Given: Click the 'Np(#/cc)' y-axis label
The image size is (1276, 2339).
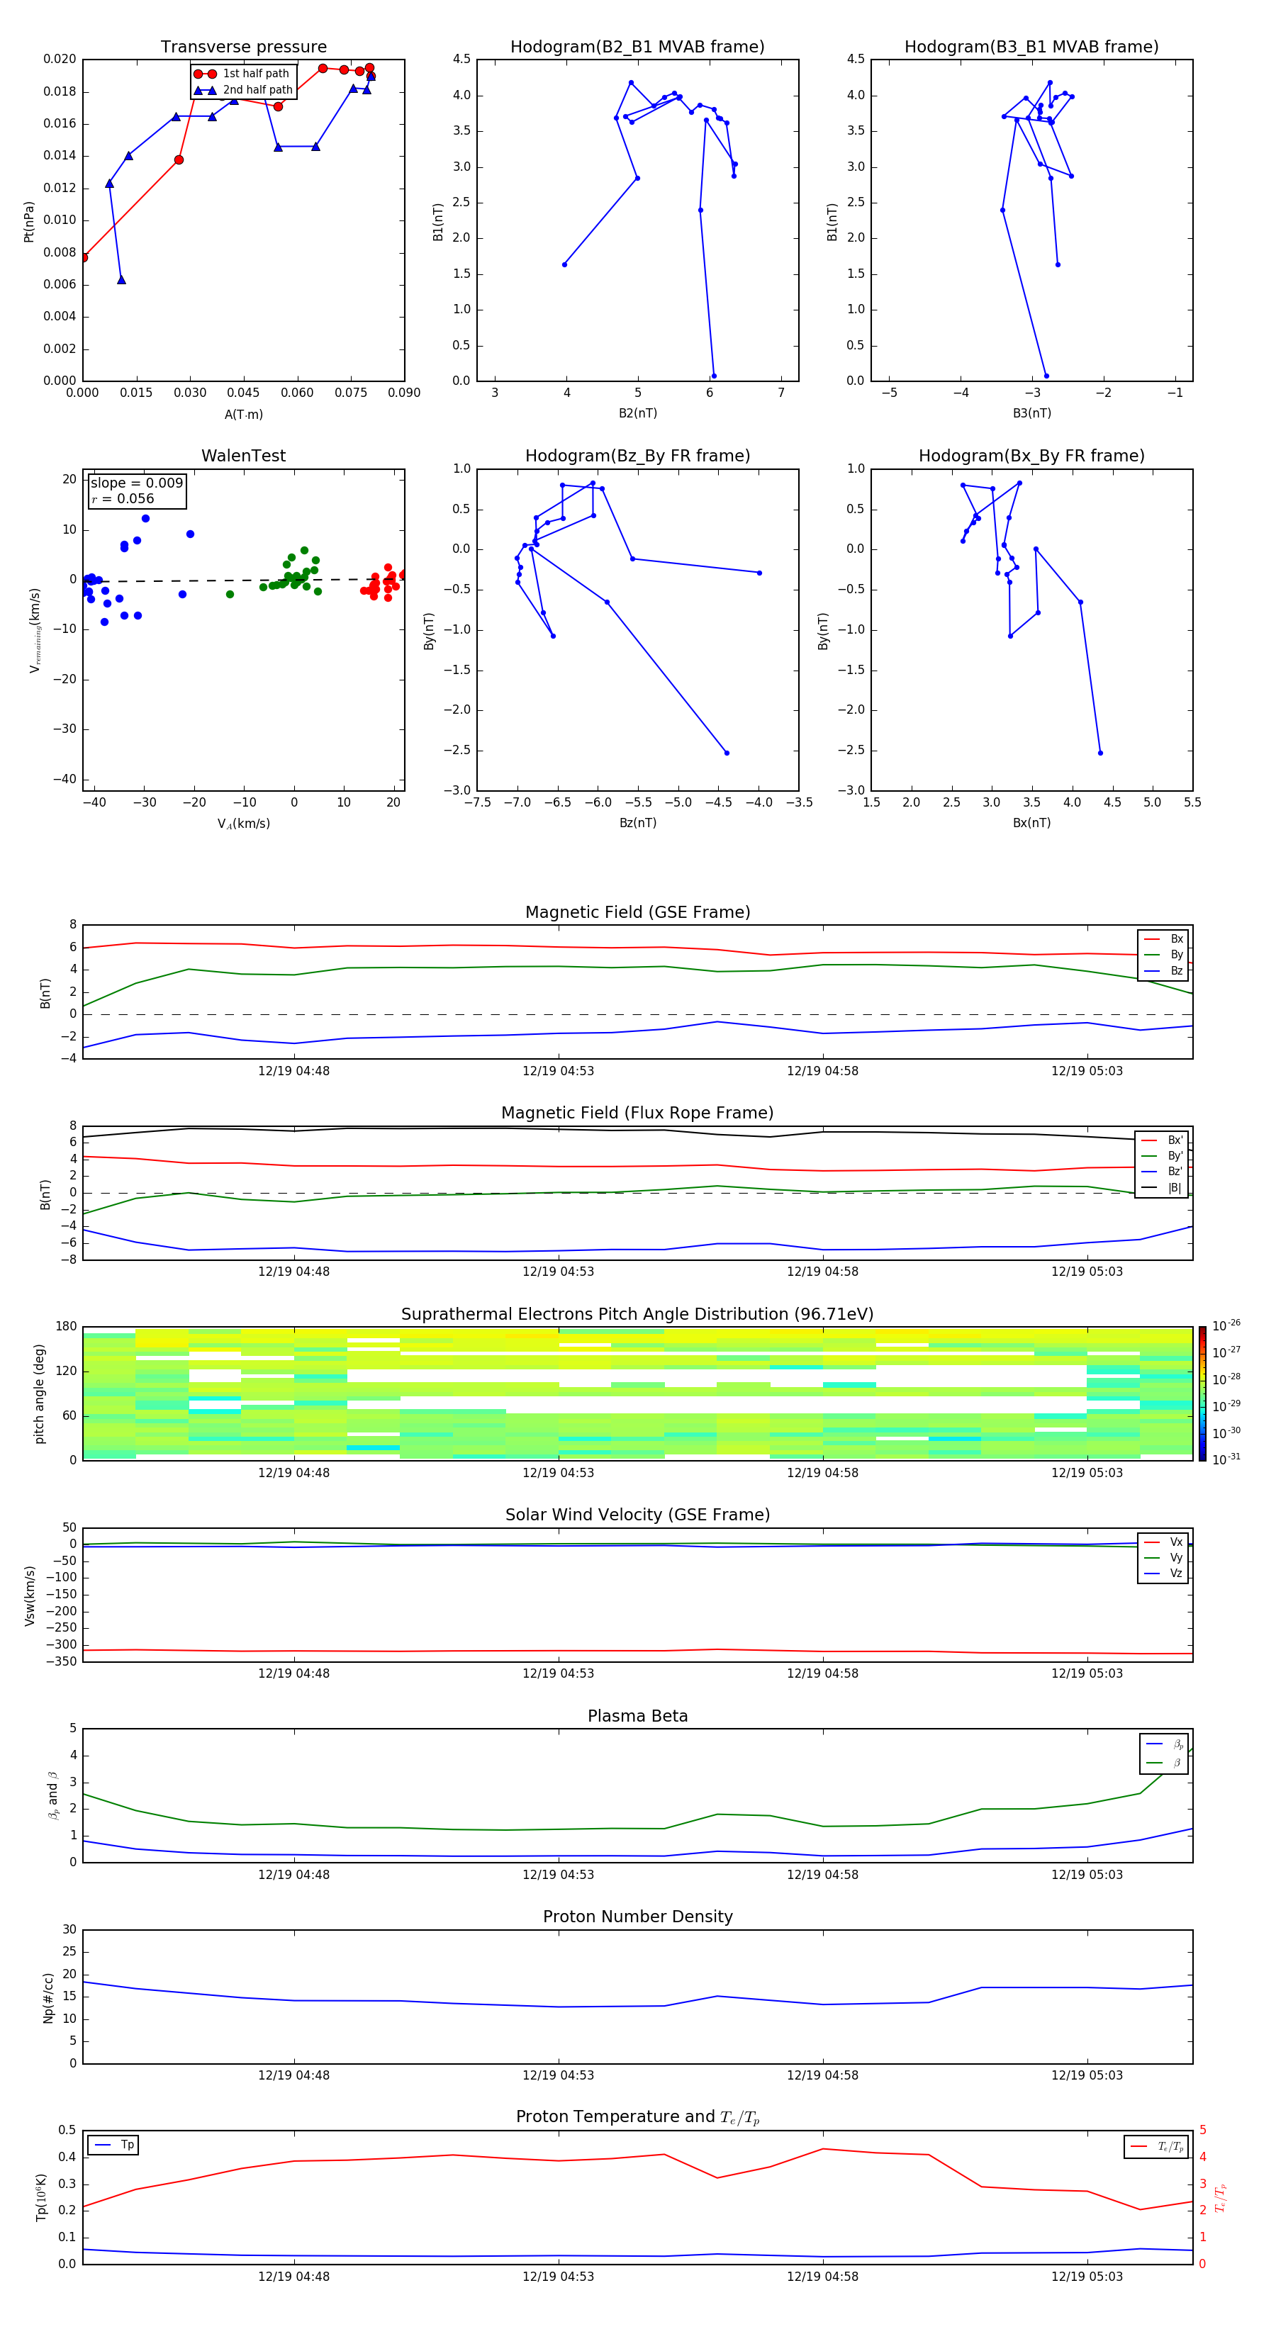Looking at the screenshot, I should coord(48,1997).
